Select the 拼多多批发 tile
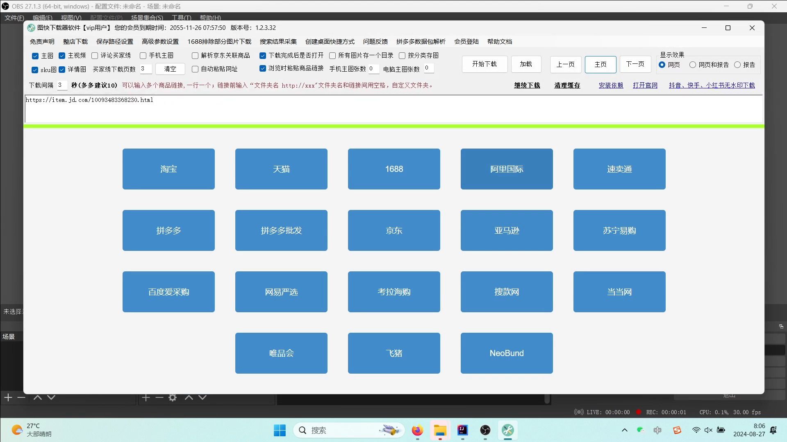 tap(281, 230)
